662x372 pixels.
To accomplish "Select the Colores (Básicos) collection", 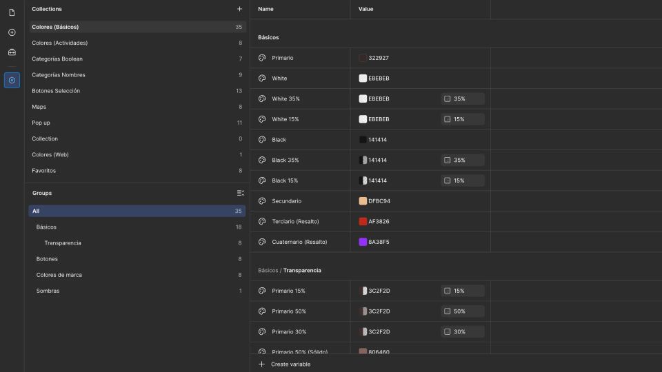I will (x=137, y=27).
